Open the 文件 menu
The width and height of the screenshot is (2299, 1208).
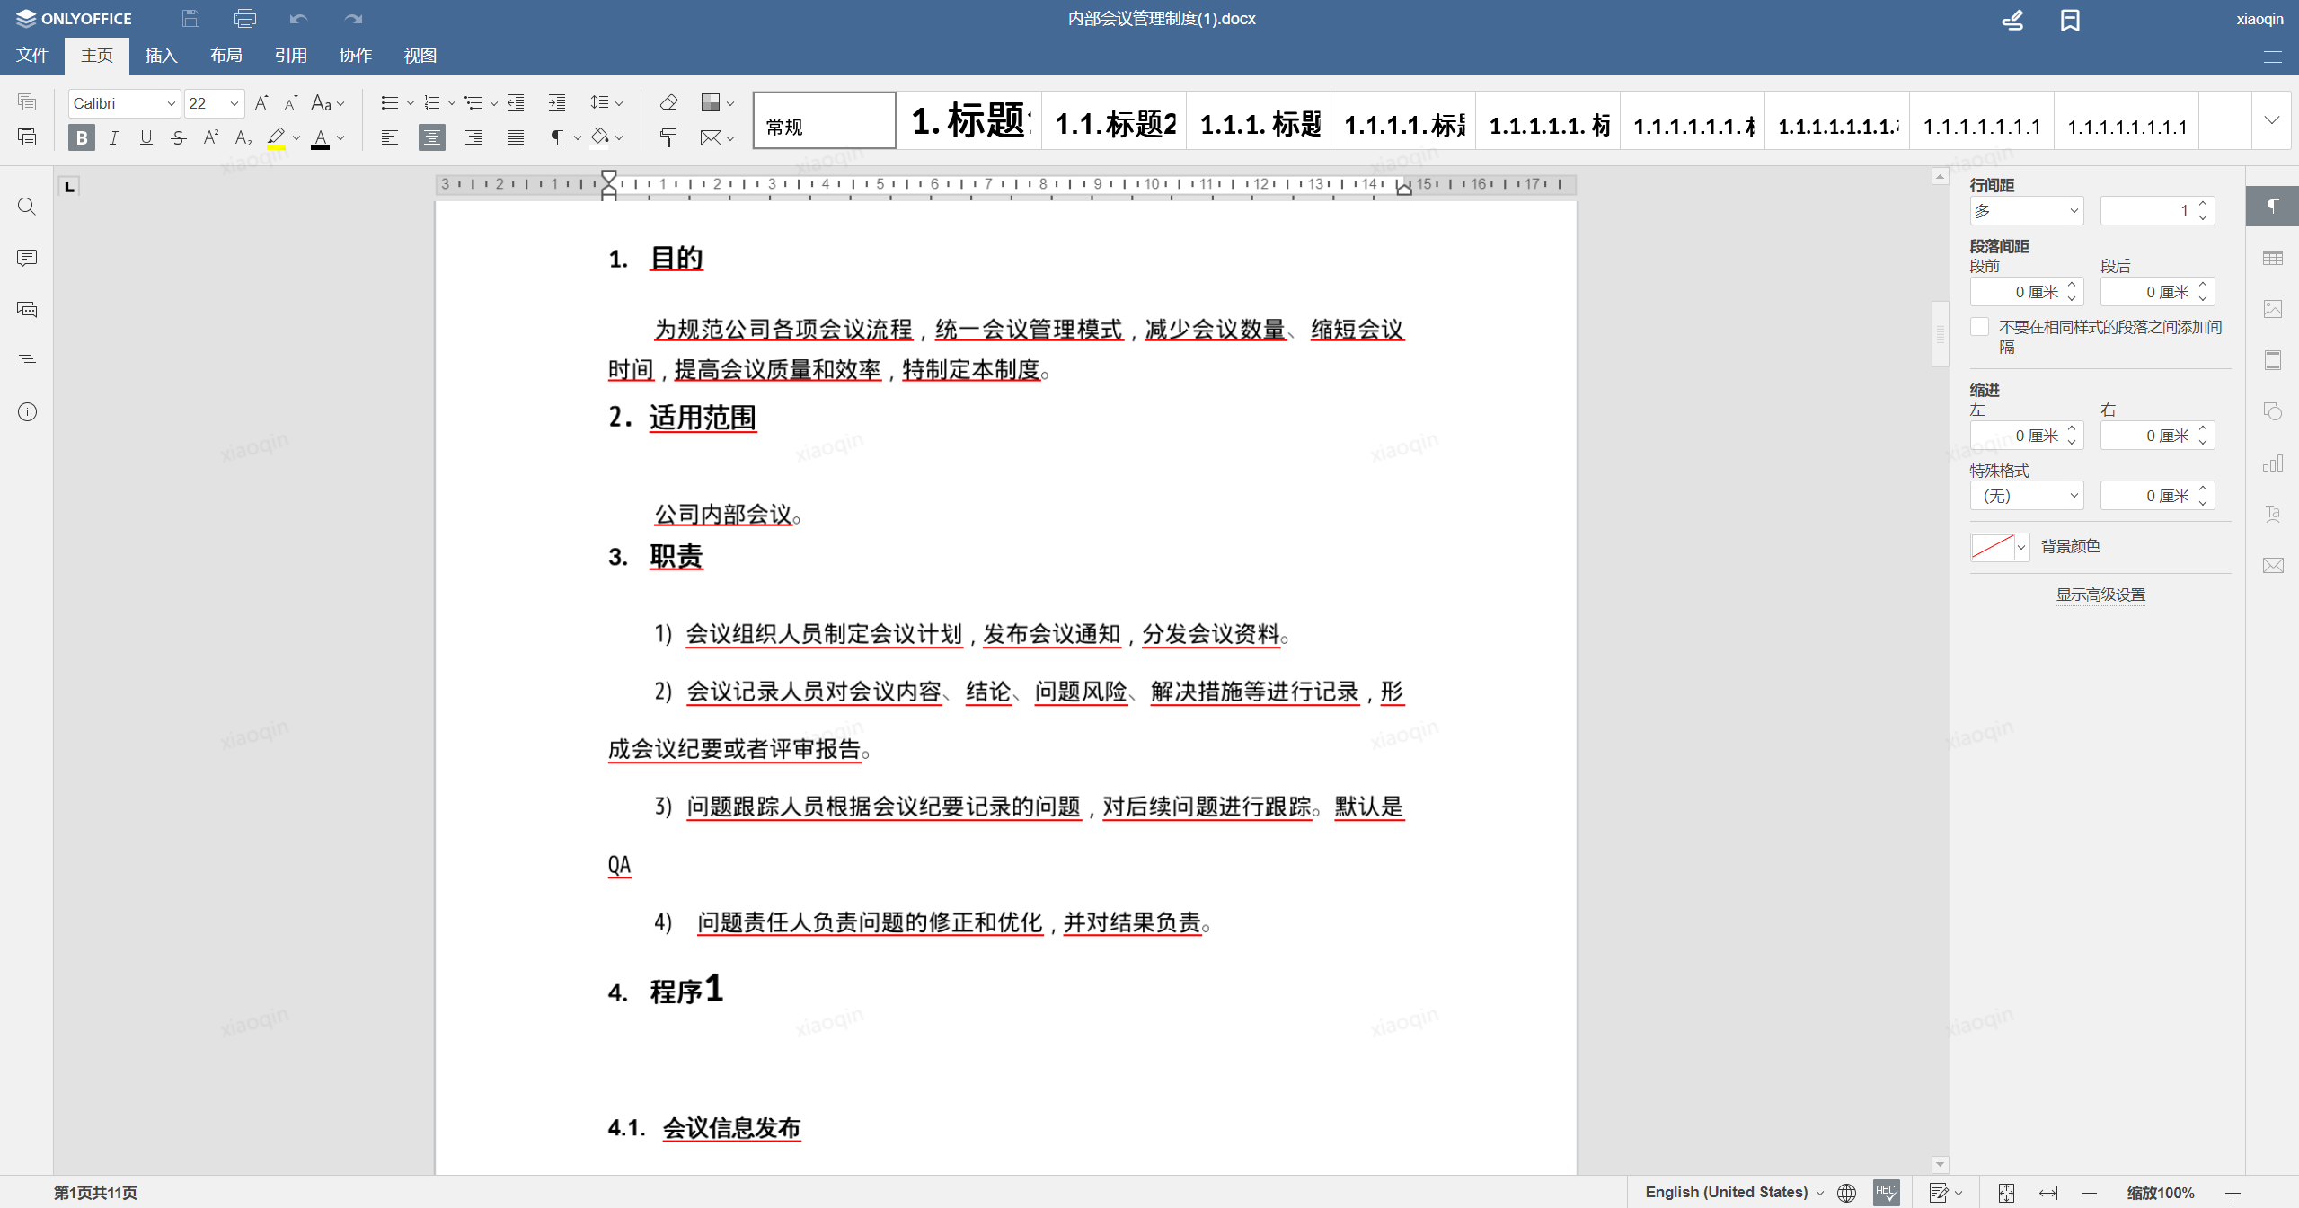click(x=32, y=56)
